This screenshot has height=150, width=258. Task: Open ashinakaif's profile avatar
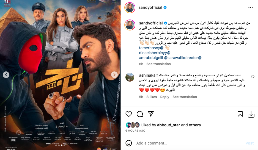click(x=130, y=77)
